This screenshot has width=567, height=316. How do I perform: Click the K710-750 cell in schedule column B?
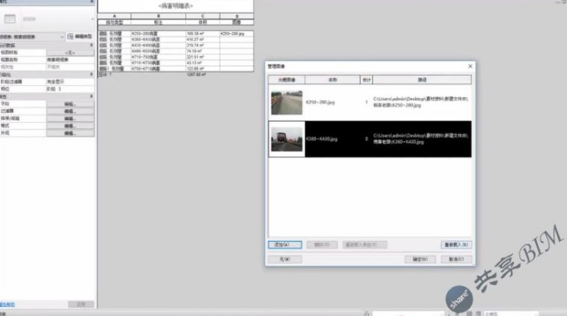(x=158, y=57)
